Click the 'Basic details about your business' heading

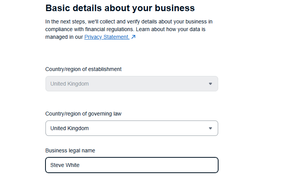(120, 8)
